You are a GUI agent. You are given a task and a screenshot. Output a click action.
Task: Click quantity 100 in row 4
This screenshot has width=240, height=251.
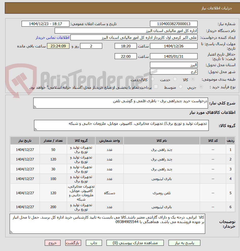click(53, 179)
